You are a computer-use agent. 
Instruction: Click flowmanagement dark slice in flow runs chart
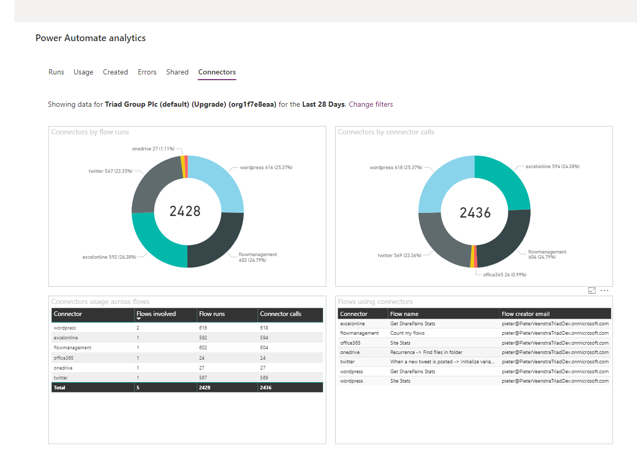coord(218,243)
